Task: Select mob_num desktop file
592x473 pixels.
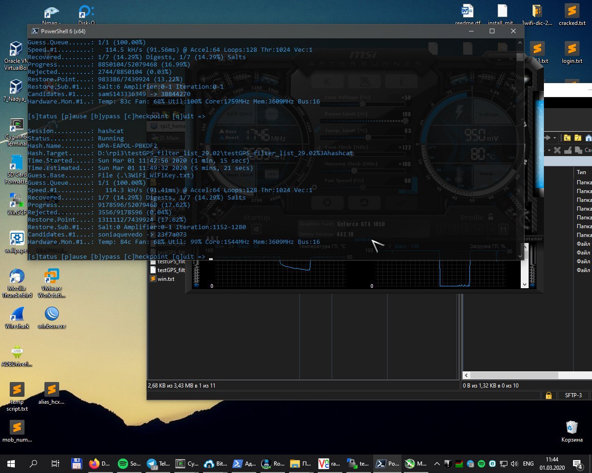Action: 17,431
